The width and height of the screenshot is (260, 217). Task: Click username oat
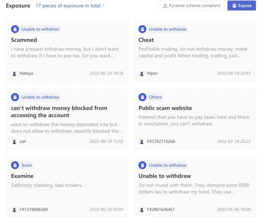23,141
